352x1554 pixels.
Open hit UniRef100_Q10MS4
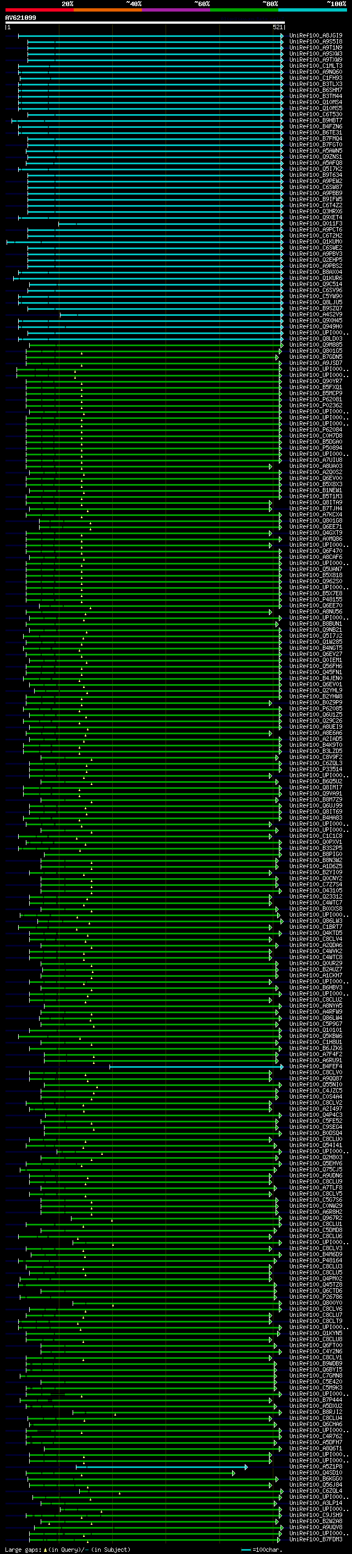[x=316, y=102]
